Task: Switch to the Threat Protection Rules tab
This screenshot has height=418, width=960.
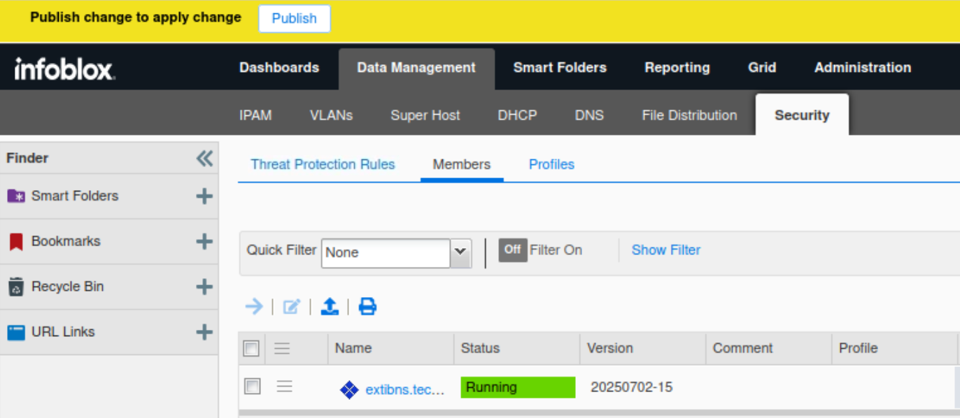Action: [x=323, y=164]
